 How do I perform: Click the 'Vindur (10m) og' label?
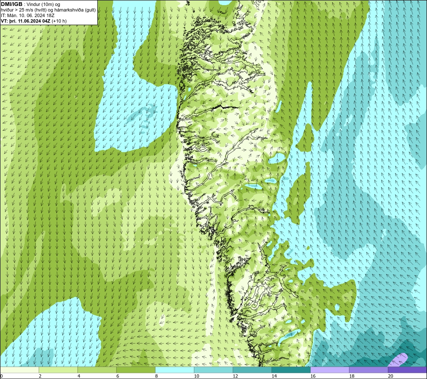click(x=43, y=5)
